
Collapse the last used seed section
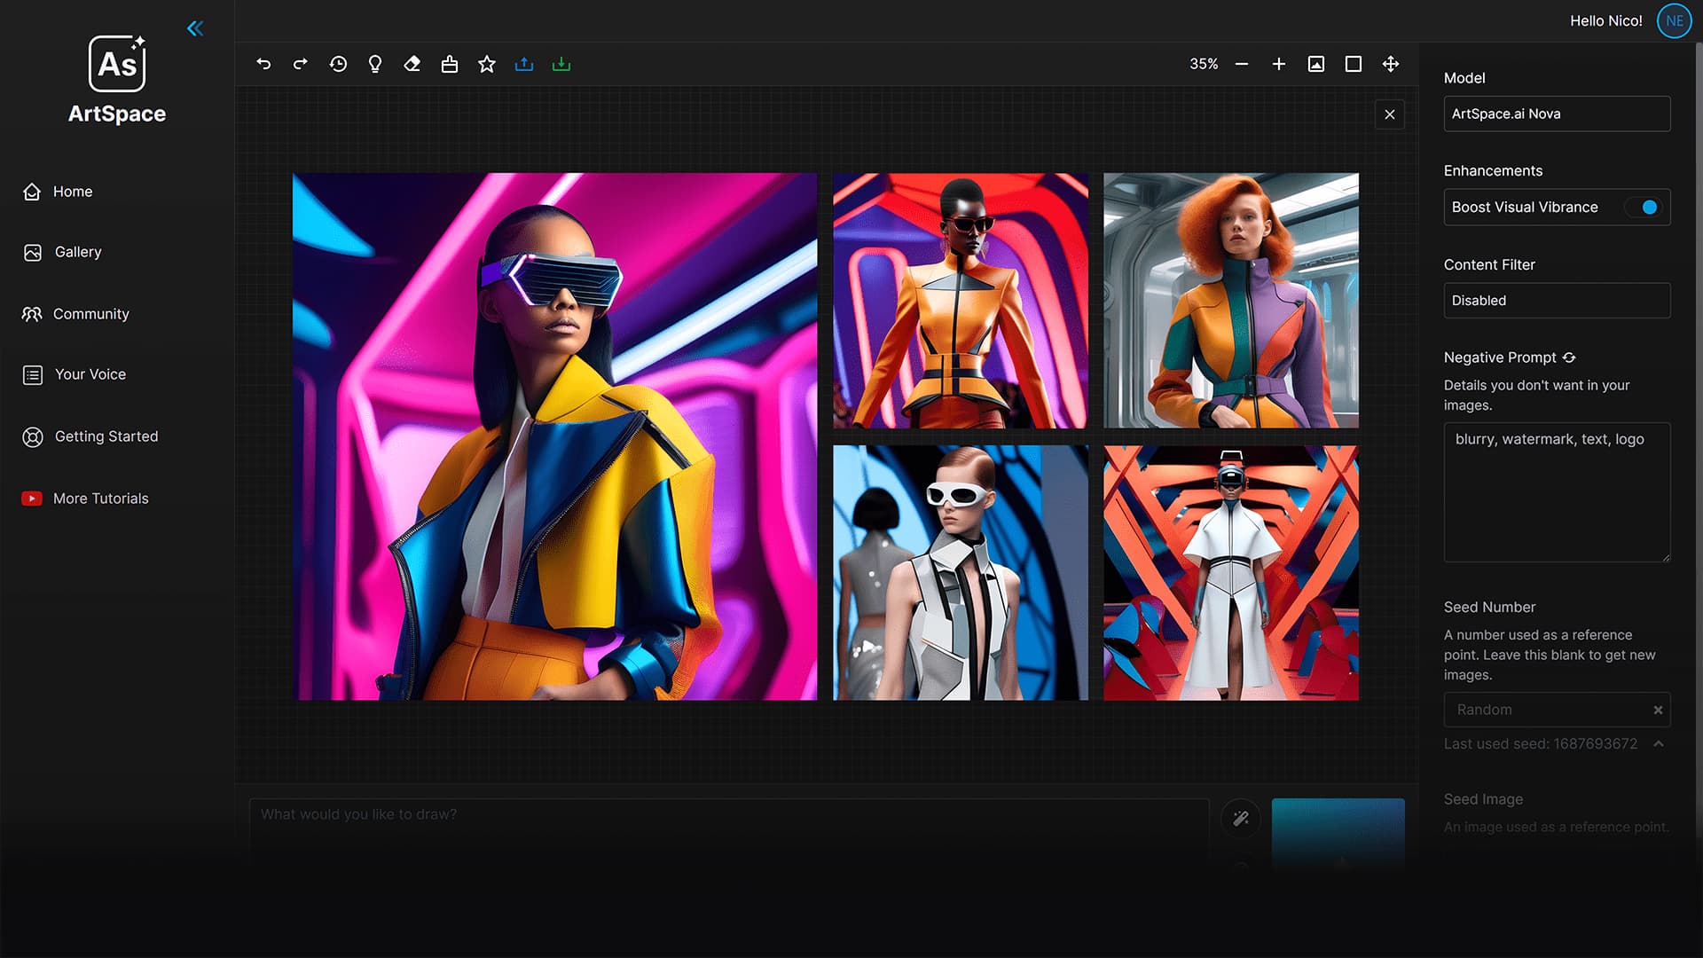(1659, 743)
